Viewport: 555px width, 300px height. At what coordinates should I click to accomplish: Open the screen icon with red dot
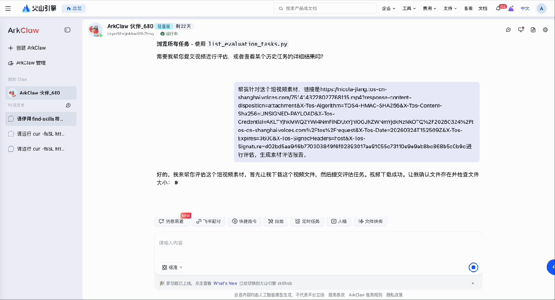coord(521,30)
